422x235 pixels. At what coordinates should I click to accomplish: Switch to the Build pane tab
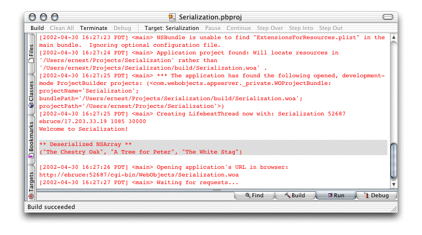click(295, 195)
